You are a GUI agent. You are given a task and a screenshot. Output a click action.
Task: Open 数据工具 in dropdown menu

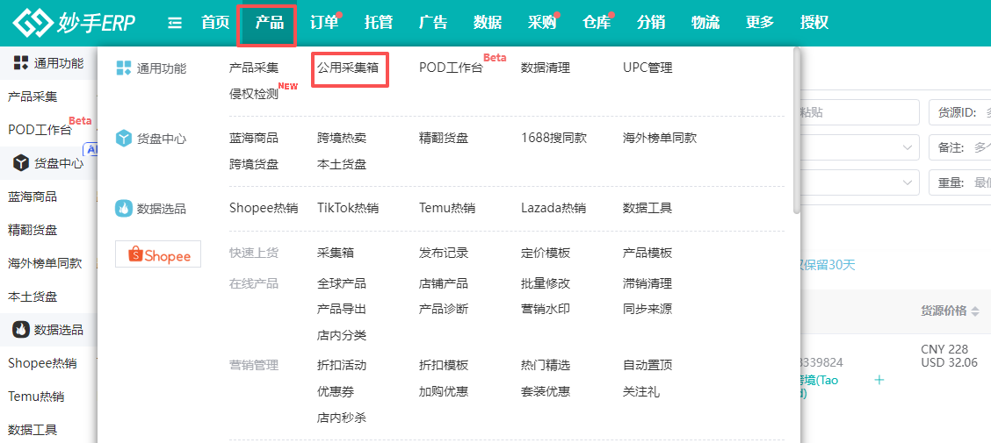tap(647, 208)
